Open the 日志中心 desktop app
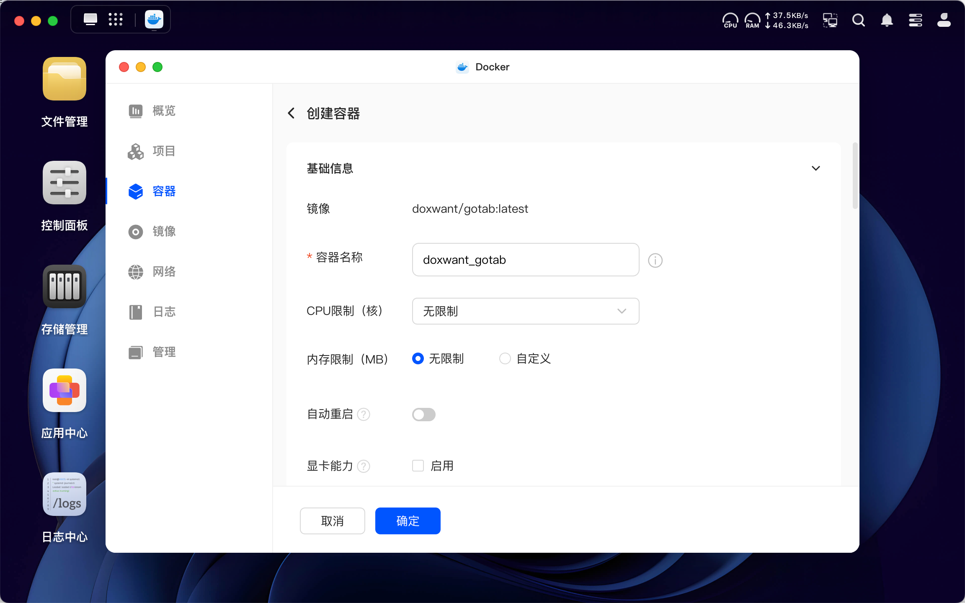This screenshot has width=965, height=603. pyautogui.click(x=65, y=494)
